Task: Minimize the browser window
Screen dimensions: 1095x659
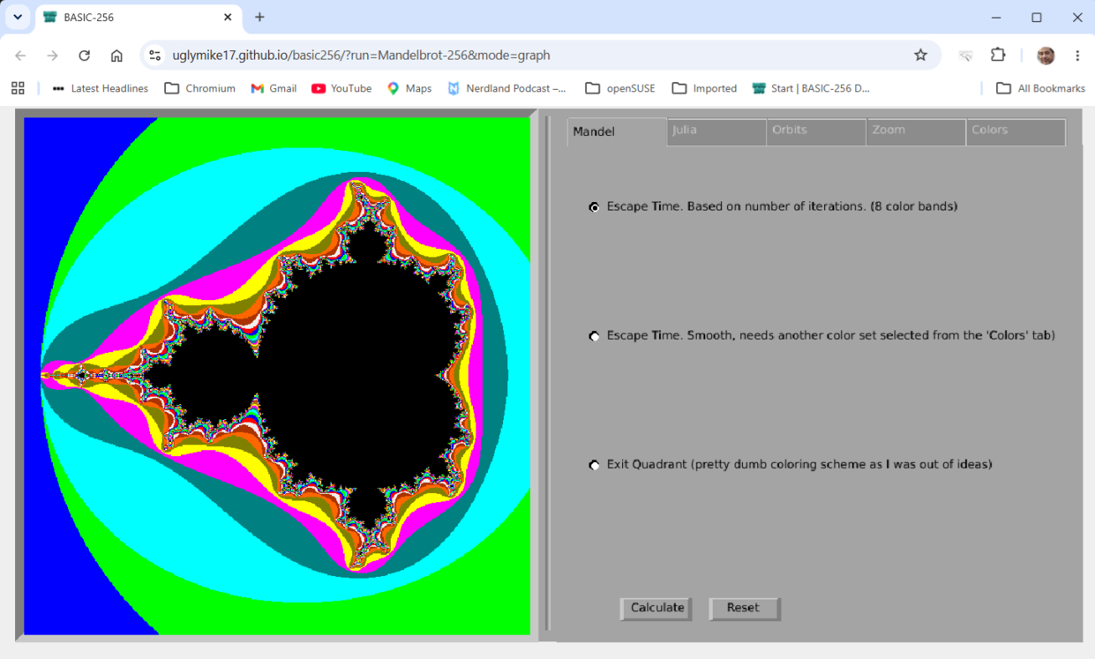Action: click(996, 17)
